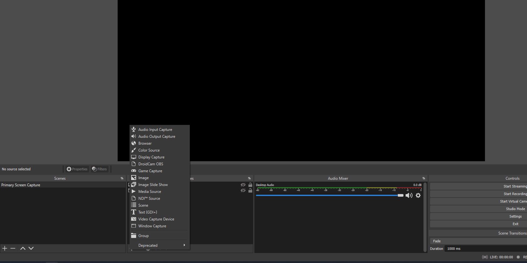The width and height of the screenshot is (527, 263).
Task: Click the LIVE streaming status icon
Action: tap(485, 257)
